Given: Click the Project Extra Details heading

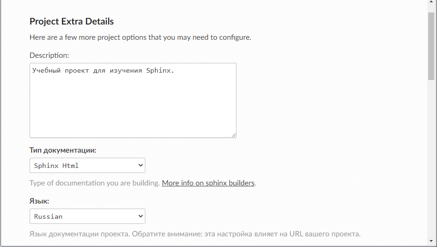Looking at the screenshot, I should [x=72, y=21].
